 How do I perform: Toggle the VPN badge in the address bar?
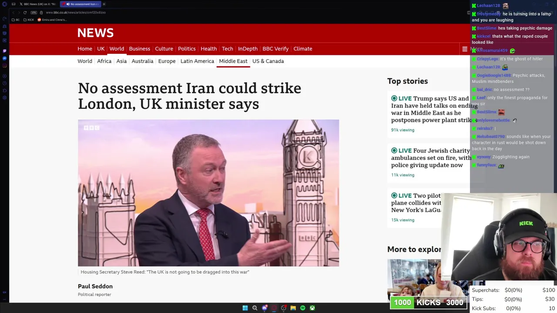pyautogui.click(x=34, y=13)
